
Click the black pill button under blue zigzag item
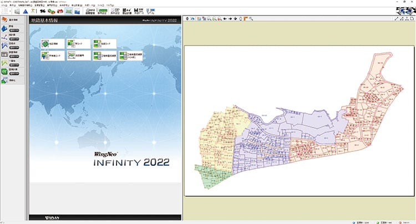[14, 48]
